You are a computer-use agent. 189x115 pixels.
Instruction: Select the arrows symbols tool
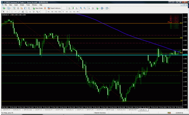[x=37, y=12]
